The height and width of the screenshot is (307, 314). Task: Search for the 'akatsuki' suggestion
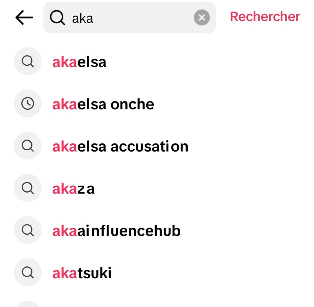point(82,273)
